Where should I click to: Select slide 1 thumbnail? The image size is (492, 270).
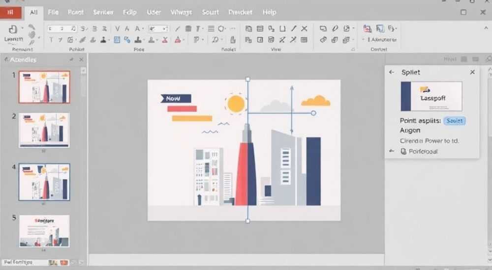tap(44, 87)
